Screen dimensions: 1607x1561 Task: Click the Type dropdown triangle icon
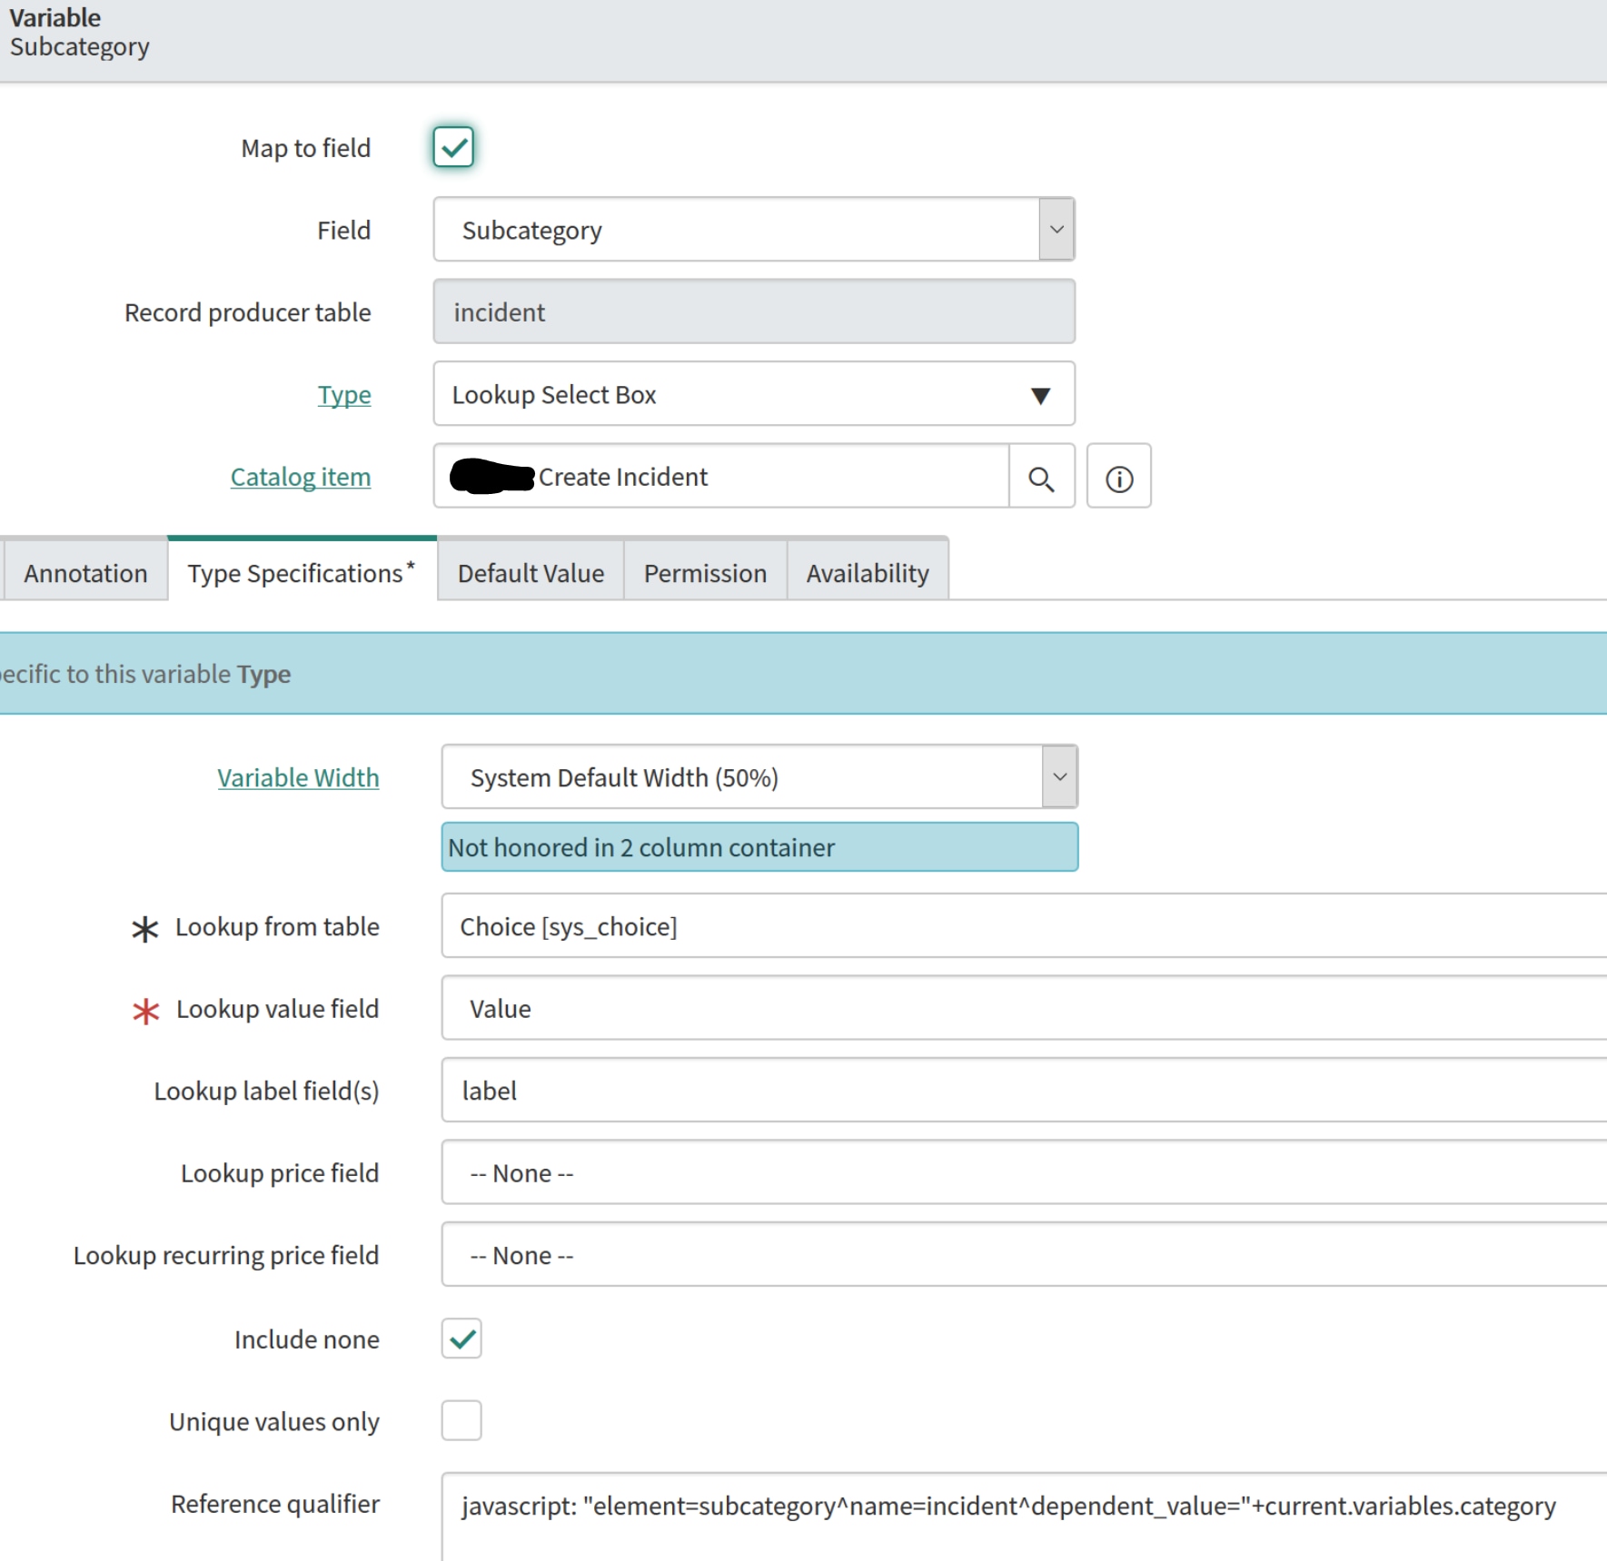pos(1041,394)
